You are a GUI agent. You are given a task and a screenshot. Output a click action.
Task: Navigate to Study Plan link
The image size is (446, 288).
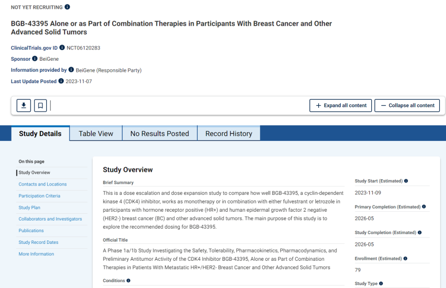pyautogui.click(x=30, y=207)
